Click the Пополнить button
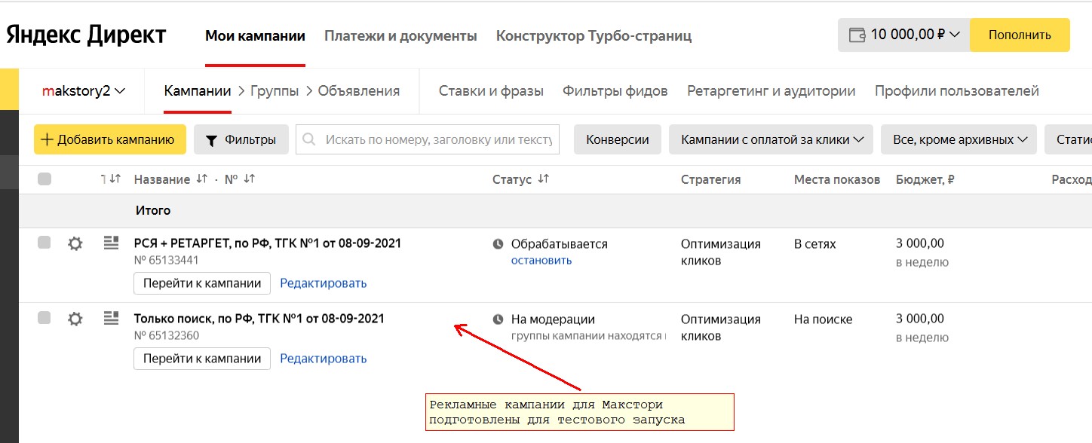 [x=1020, y=35]
